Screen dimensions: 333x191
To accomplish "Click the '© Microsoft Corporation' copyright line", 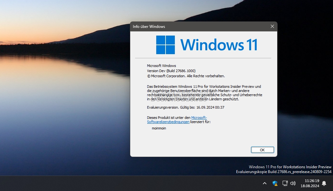I will pyautogui.click(x=186, y=76).
